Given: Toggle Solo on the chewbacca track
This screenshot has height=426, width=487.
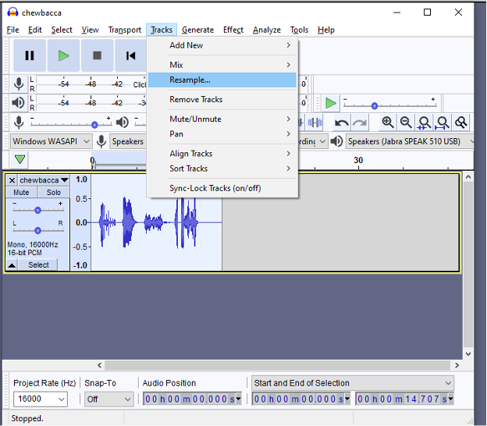Looking at the screenshot, I should (53, 193).
